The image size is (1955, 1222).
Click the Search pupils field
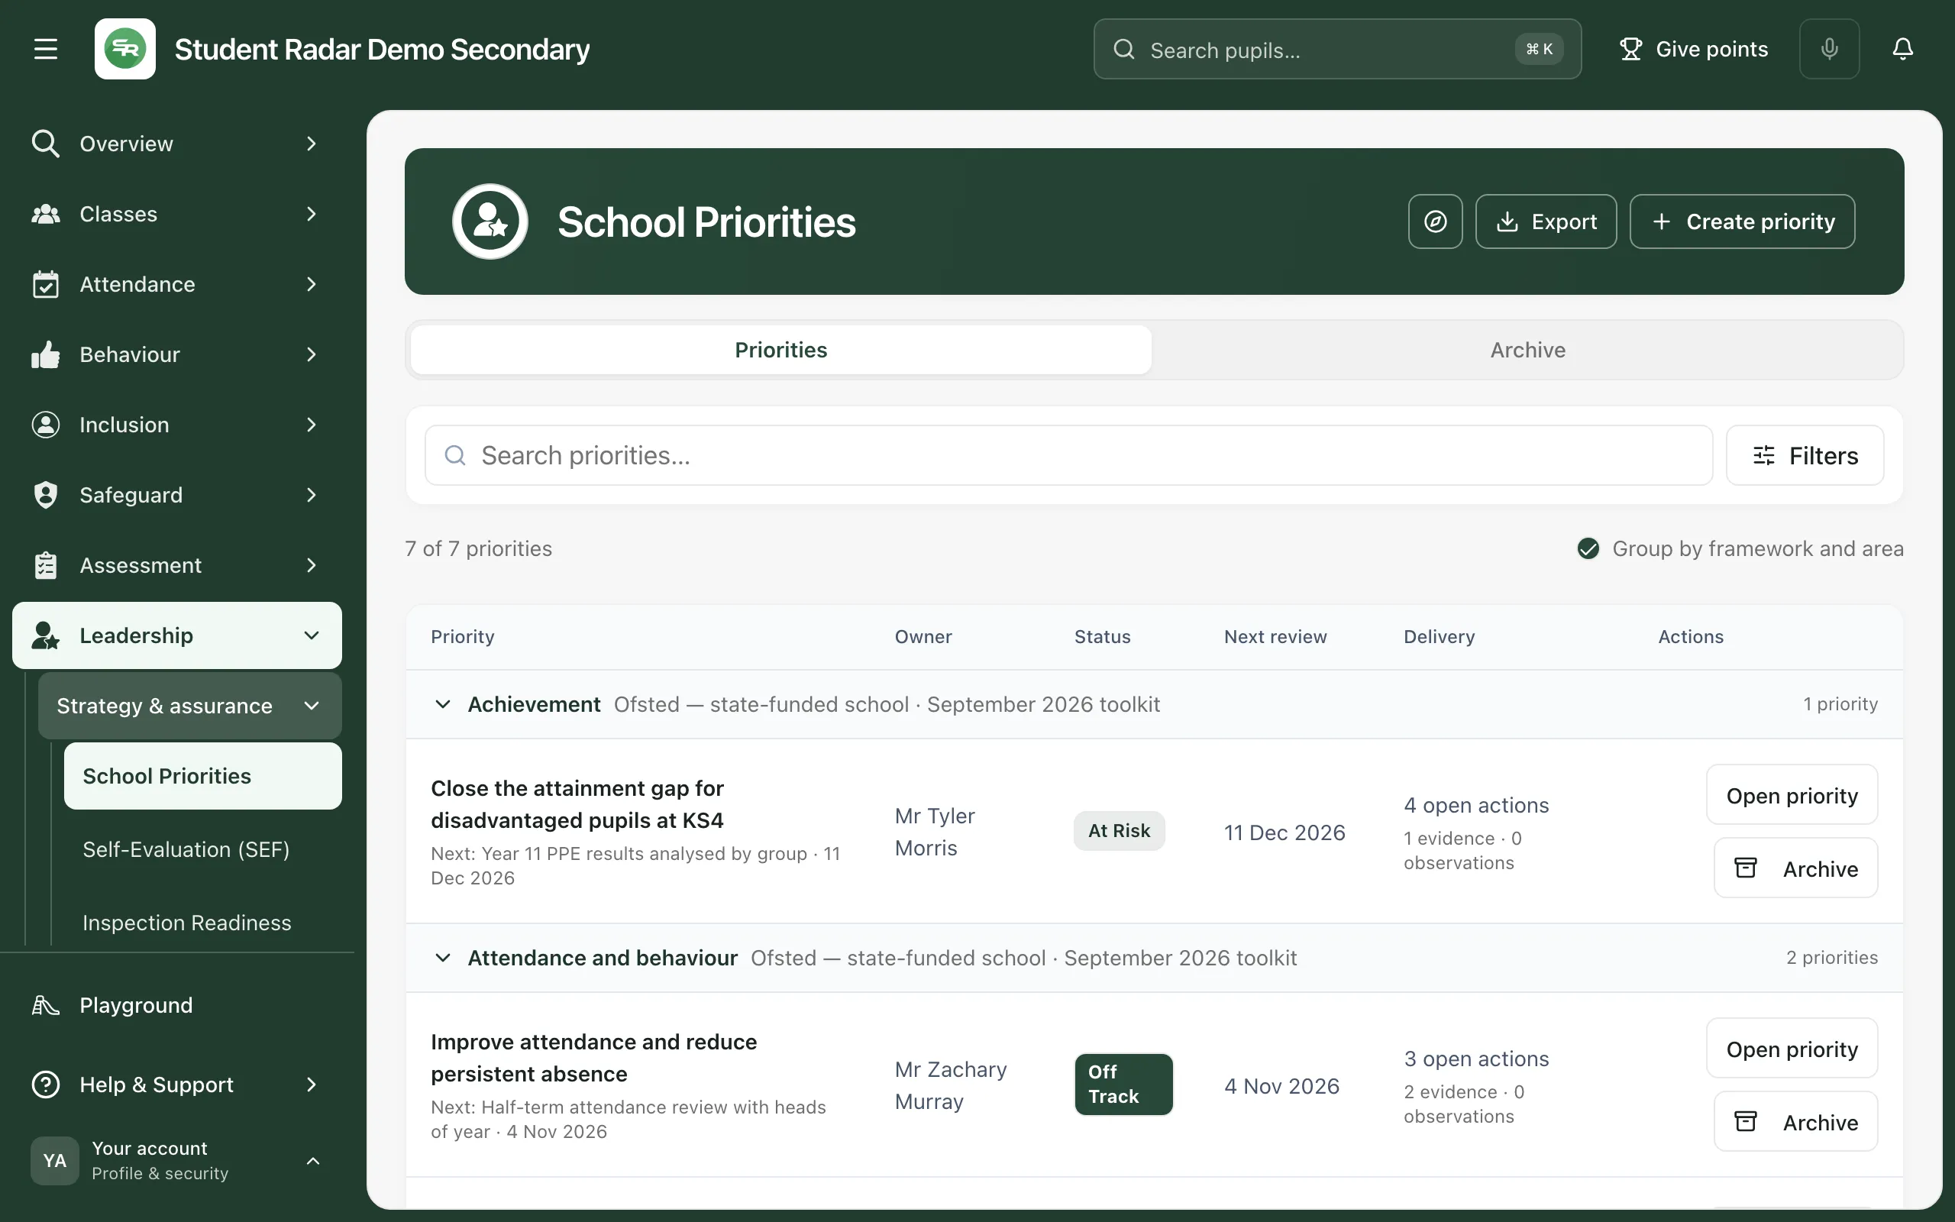tap(1337, 50)
